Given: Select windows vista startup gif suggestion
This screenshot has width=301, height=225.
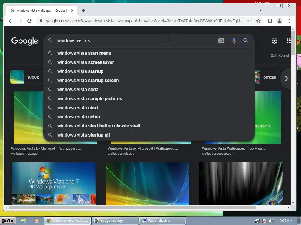Looking at the screenshot, I should click(149, 135).
